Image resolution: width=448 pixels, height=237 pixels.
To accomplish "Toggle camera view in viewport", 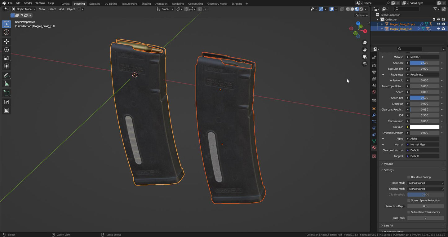I will [365, 57].
